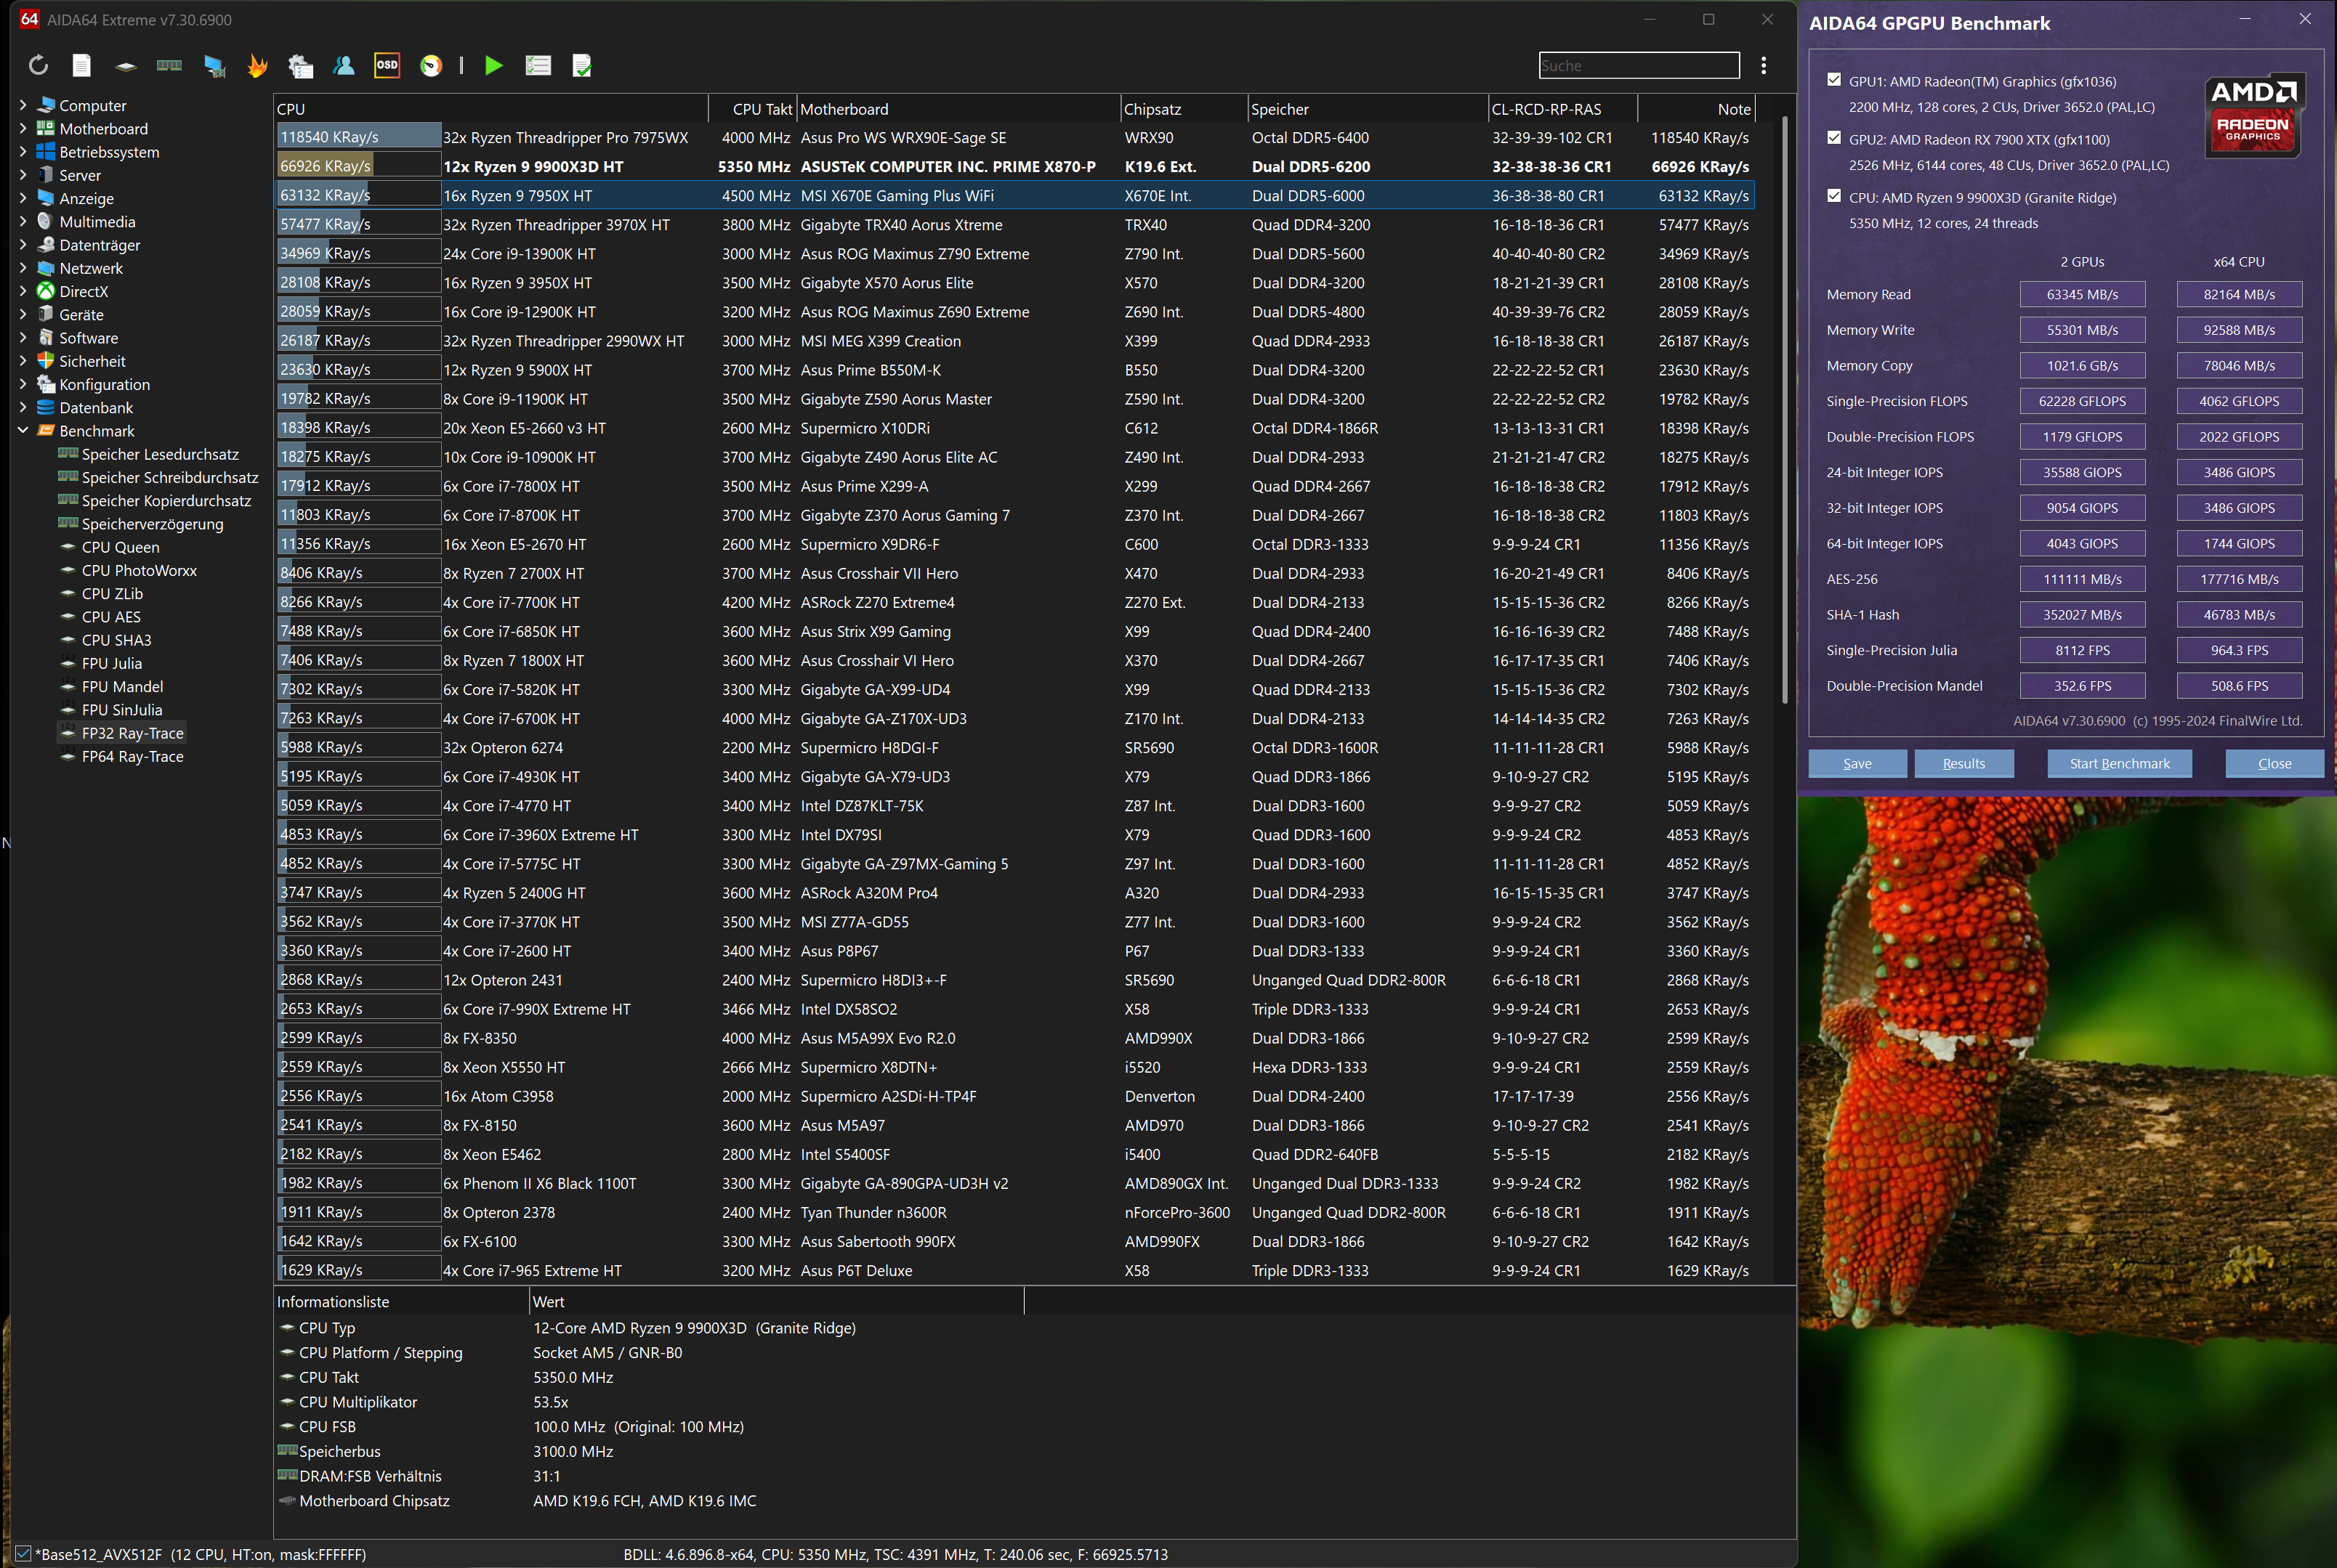
Task: Click the gauge sensor toolbar icon
Action: (x=431, y=66)
